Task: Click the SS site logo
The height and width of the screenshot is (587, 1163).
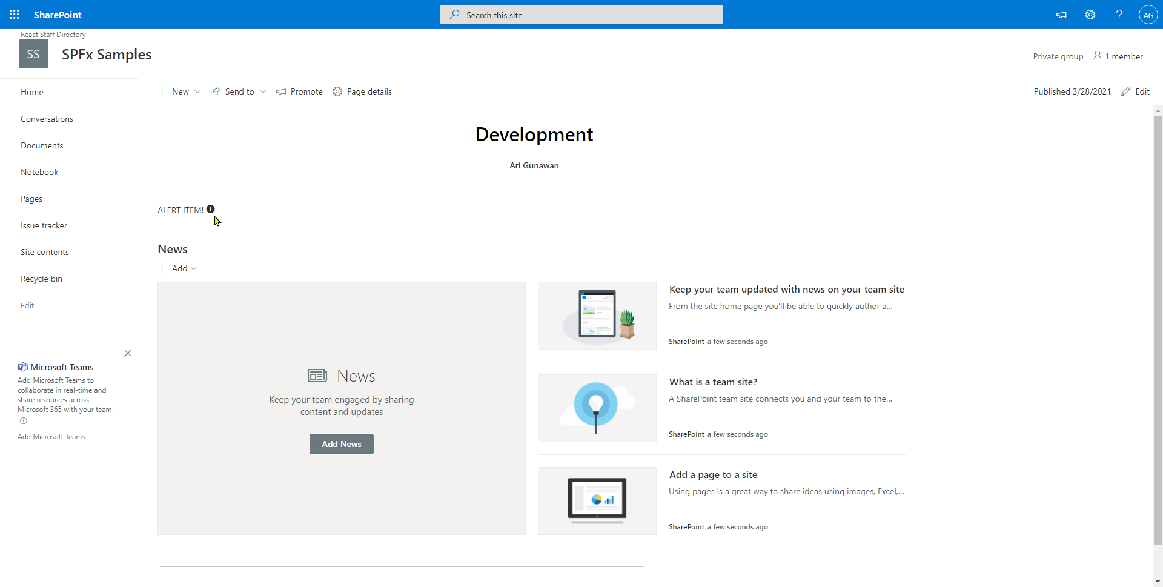Action: (x=33, y=53)
